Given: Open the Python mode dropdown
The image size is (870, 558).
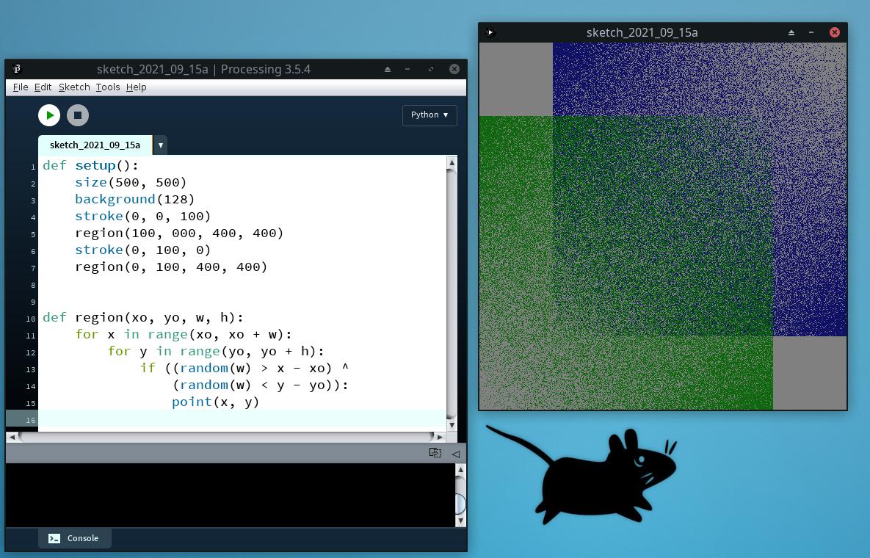Looking at the screenshot, I should coord(429,115).
